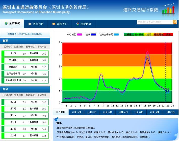Select the 全市 overview row

(x=25, y=54)
